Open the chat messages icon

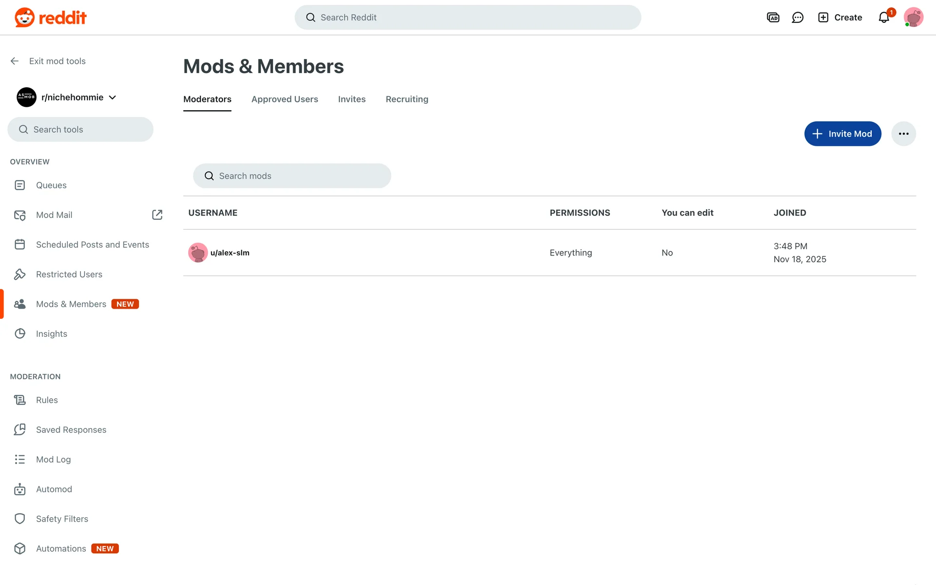[x=798, y=18]
